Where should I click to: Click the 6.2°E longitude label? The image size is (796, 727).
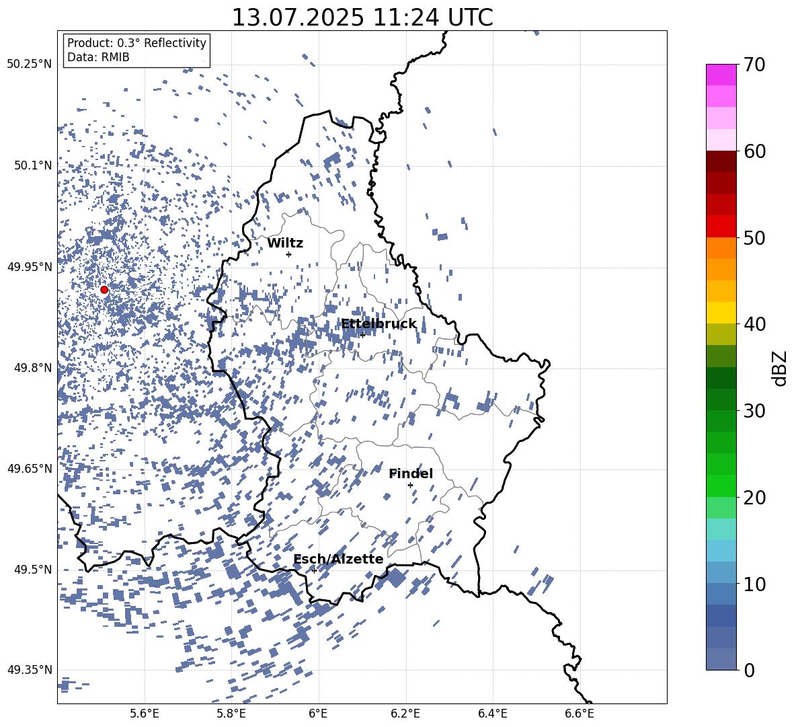405,714
